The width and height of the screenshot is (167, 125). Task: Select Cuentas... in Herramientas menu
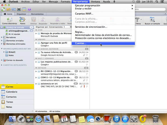point(103,43)
